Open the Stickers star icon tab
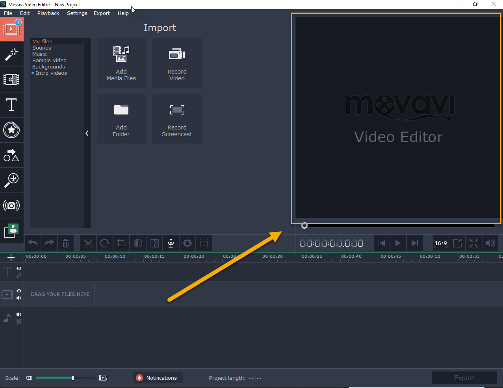Viewport: 503px width, 388px height. point(11,130)
